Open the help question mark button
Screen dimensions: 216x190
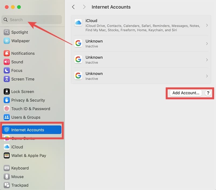(208, 93)
